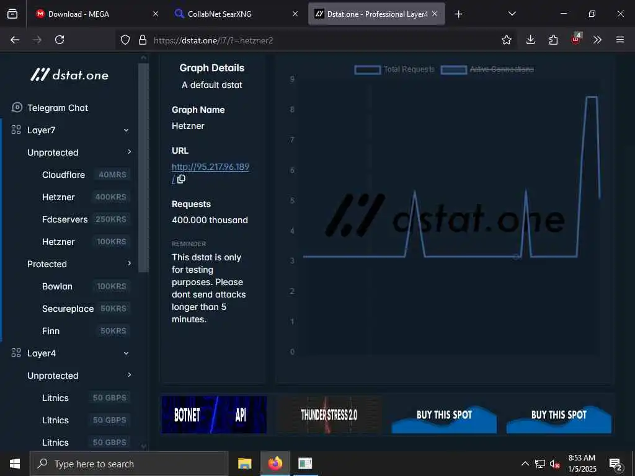The image size is (635, 476).
Task: Select Fdcservers 250KRS dstat
Action: (86, 219)
